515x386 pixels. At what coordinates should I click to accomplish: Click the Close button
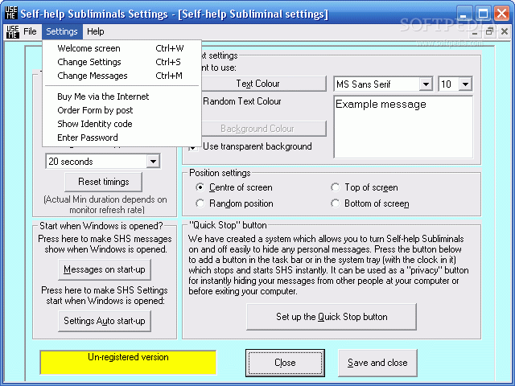(285, 363)
